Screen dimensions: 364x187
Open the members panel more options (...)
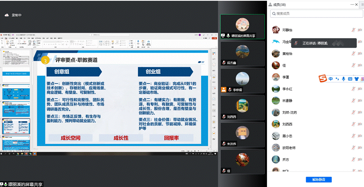pyautogui.click(x=352, y=4)
